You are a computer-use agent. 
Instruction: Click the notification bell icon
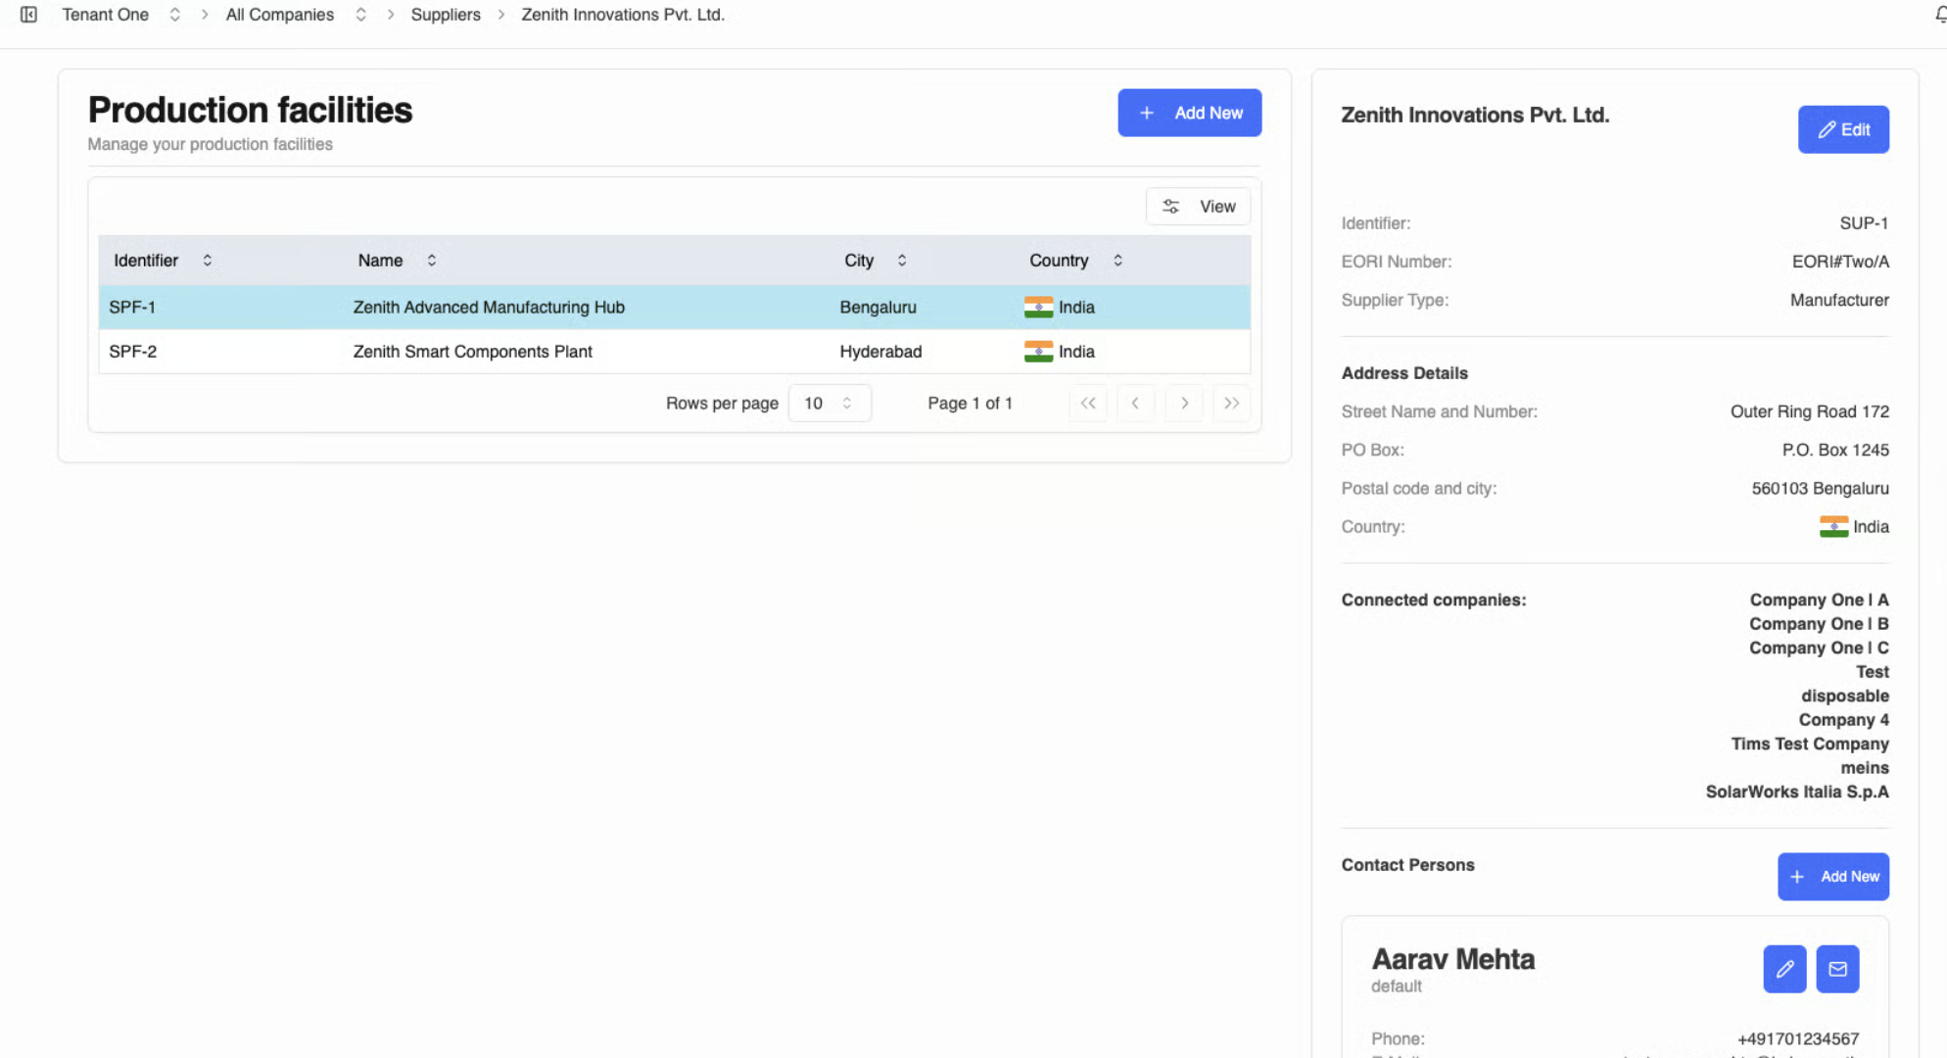tap(1940, 15)
